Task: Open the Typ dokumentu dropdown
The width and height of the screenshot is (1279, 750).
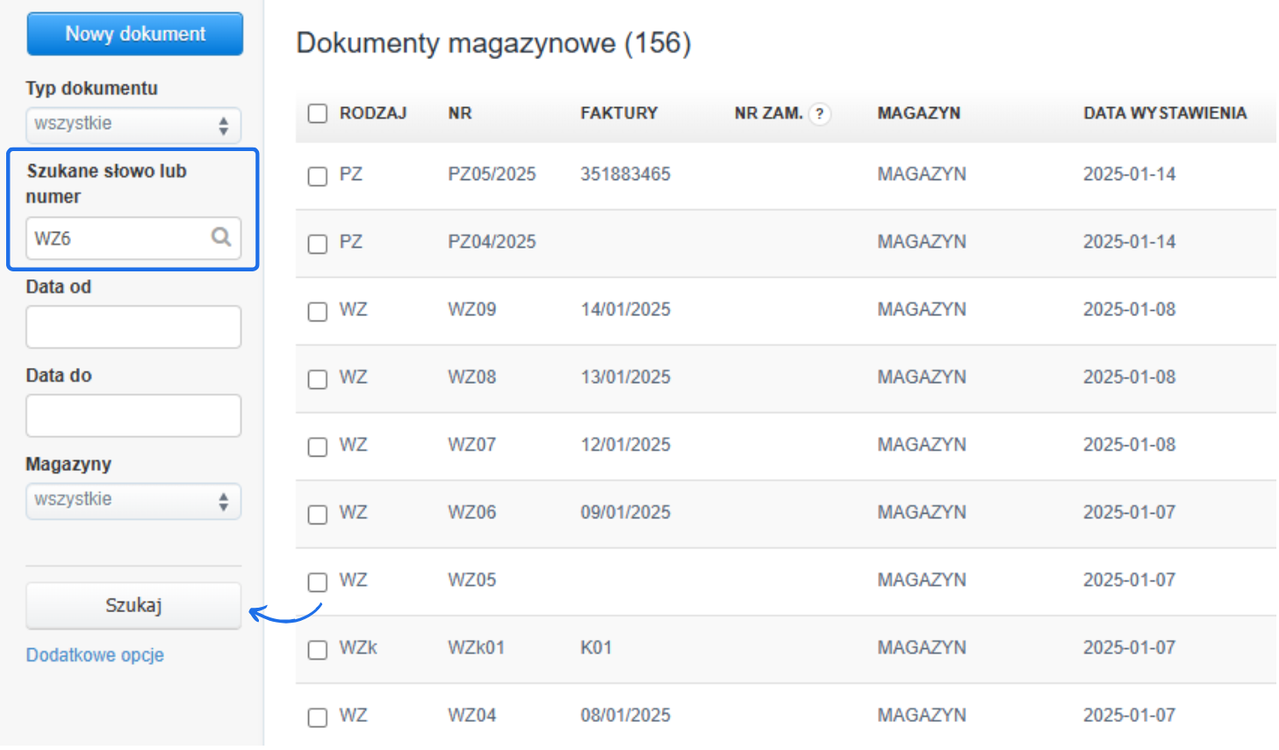Action: (x=133, y=125)
